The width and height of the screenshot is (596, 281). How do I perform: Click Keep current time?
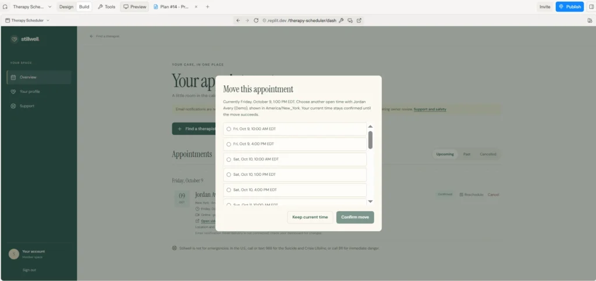[310, 217]
